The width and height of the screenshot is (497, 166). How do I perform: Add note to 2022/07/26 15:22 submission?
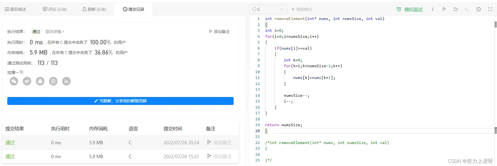219,156
